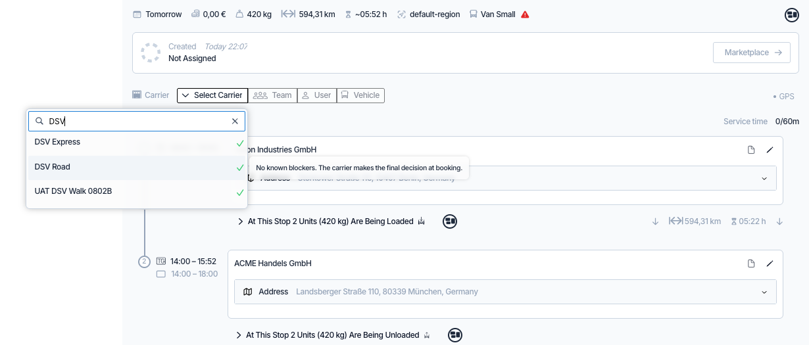Click the time window 14:00 – 15:52
This screenshot has height=345, width=809.
tap(193, 262)
